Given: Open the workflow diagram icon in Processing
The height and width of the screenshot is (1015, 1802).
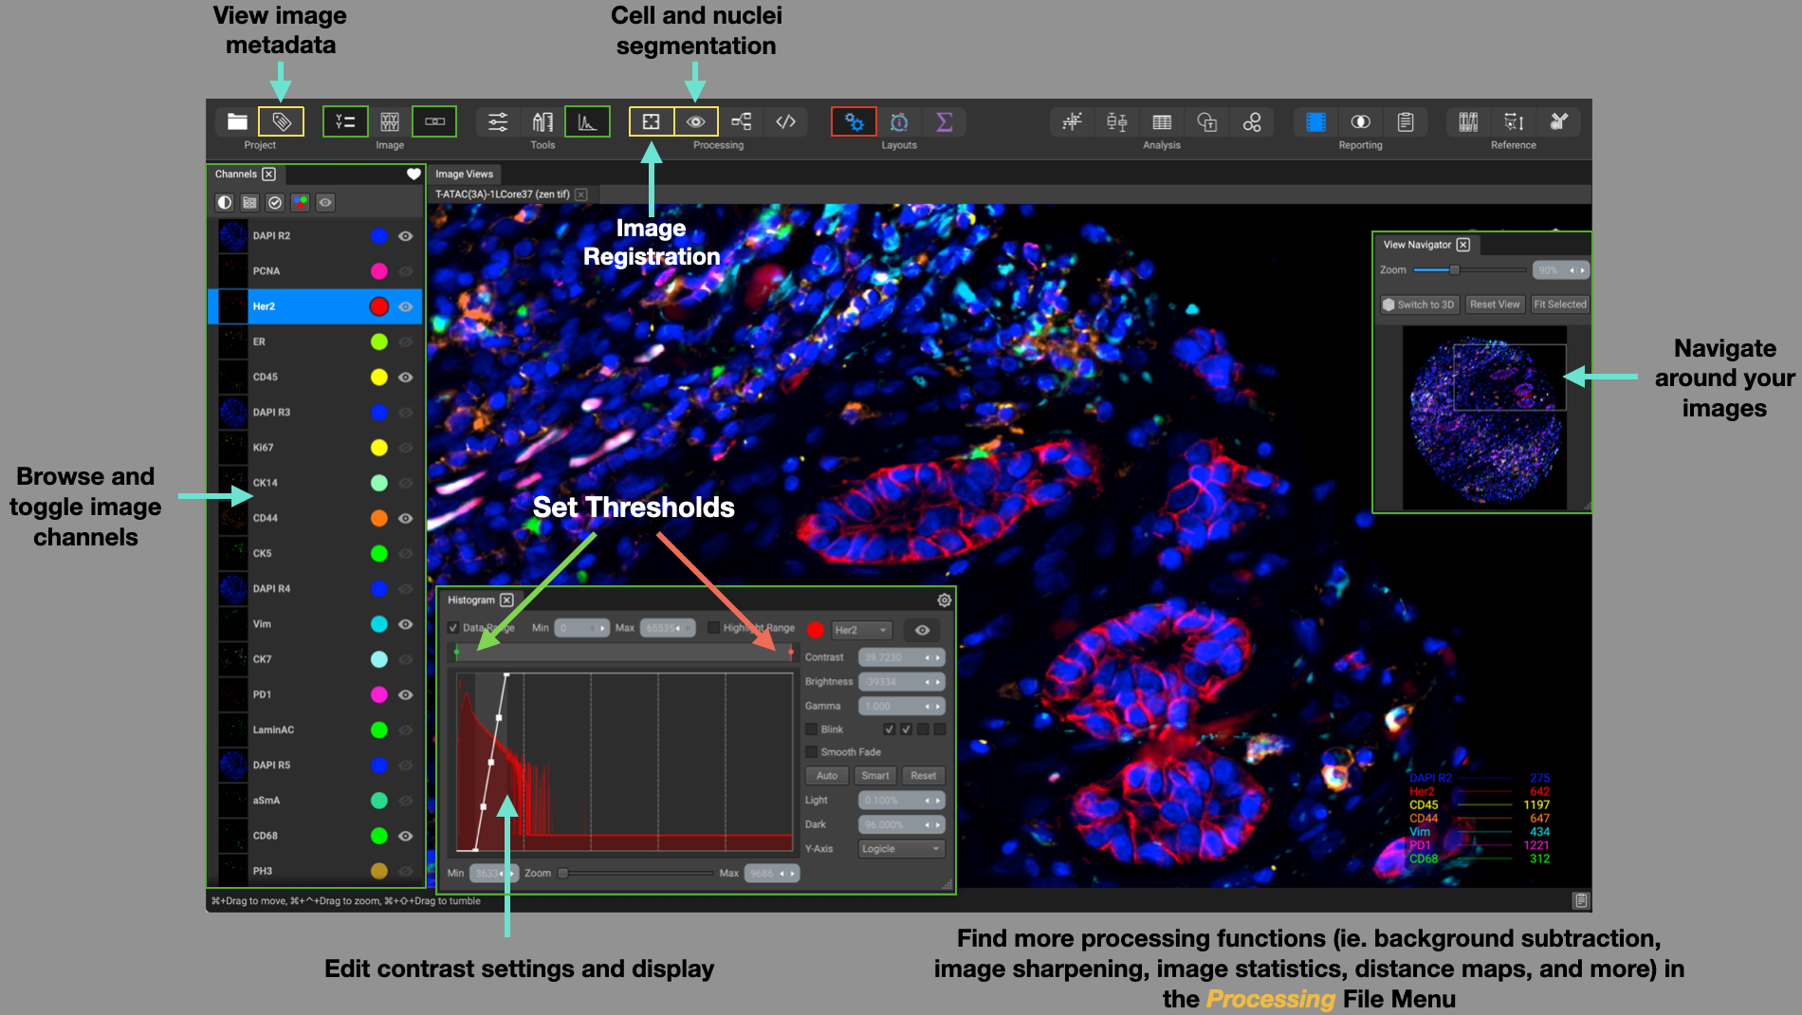Looking at the screenshot, I should 741,121.
